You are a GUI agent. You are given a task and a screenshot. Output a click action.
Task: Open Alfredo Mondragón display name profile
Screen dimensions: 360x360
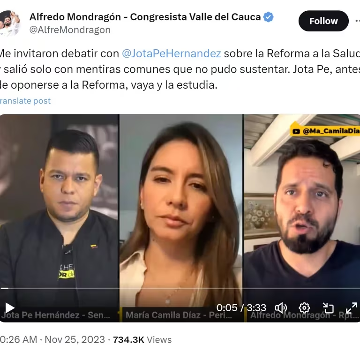click(x=145, y=17)
